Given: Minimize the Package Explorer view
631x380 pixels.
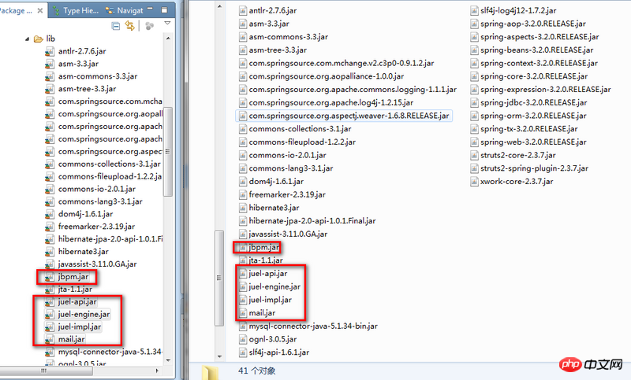Looking at the screenshot, I should click(150, 8).
